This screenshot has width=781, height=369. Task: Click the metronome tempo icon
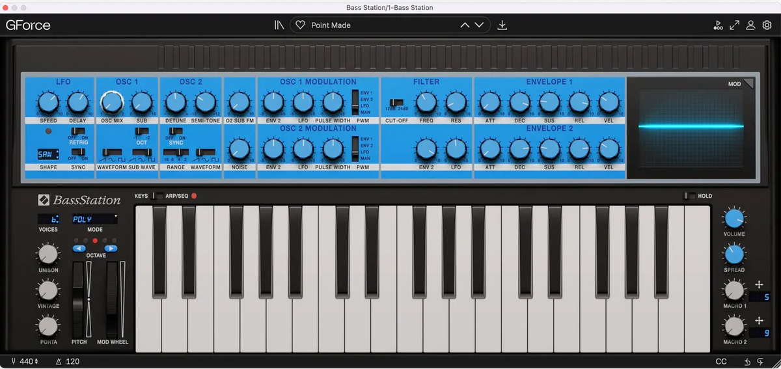click(x=59, y=361)
